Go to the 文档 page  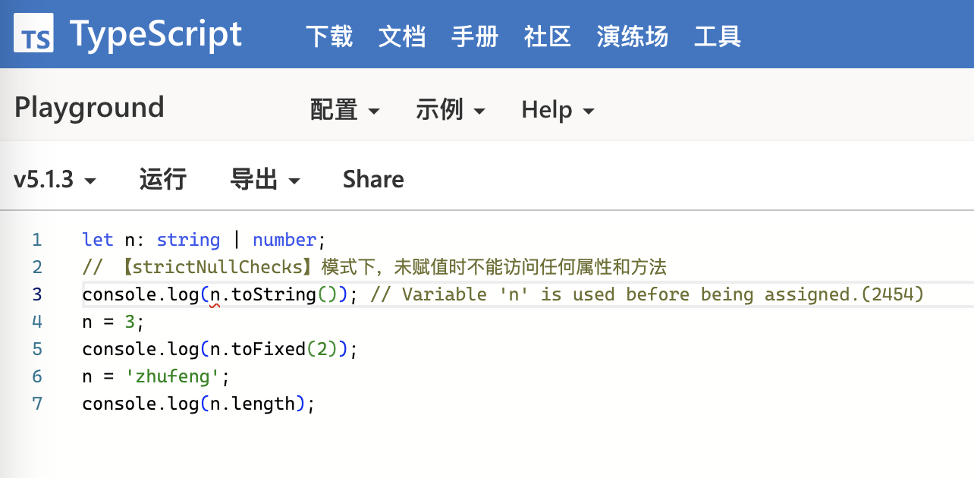[402, 36]
